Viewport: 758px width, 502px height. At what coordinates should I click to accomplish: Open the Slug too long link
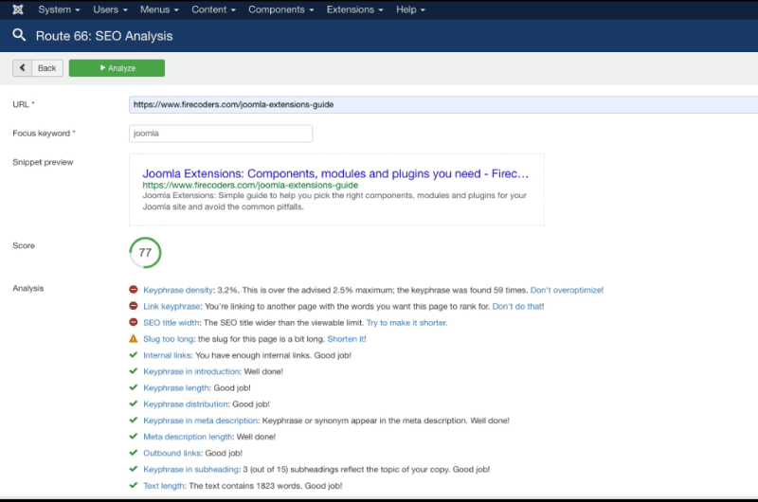click(x=169, y=339)
